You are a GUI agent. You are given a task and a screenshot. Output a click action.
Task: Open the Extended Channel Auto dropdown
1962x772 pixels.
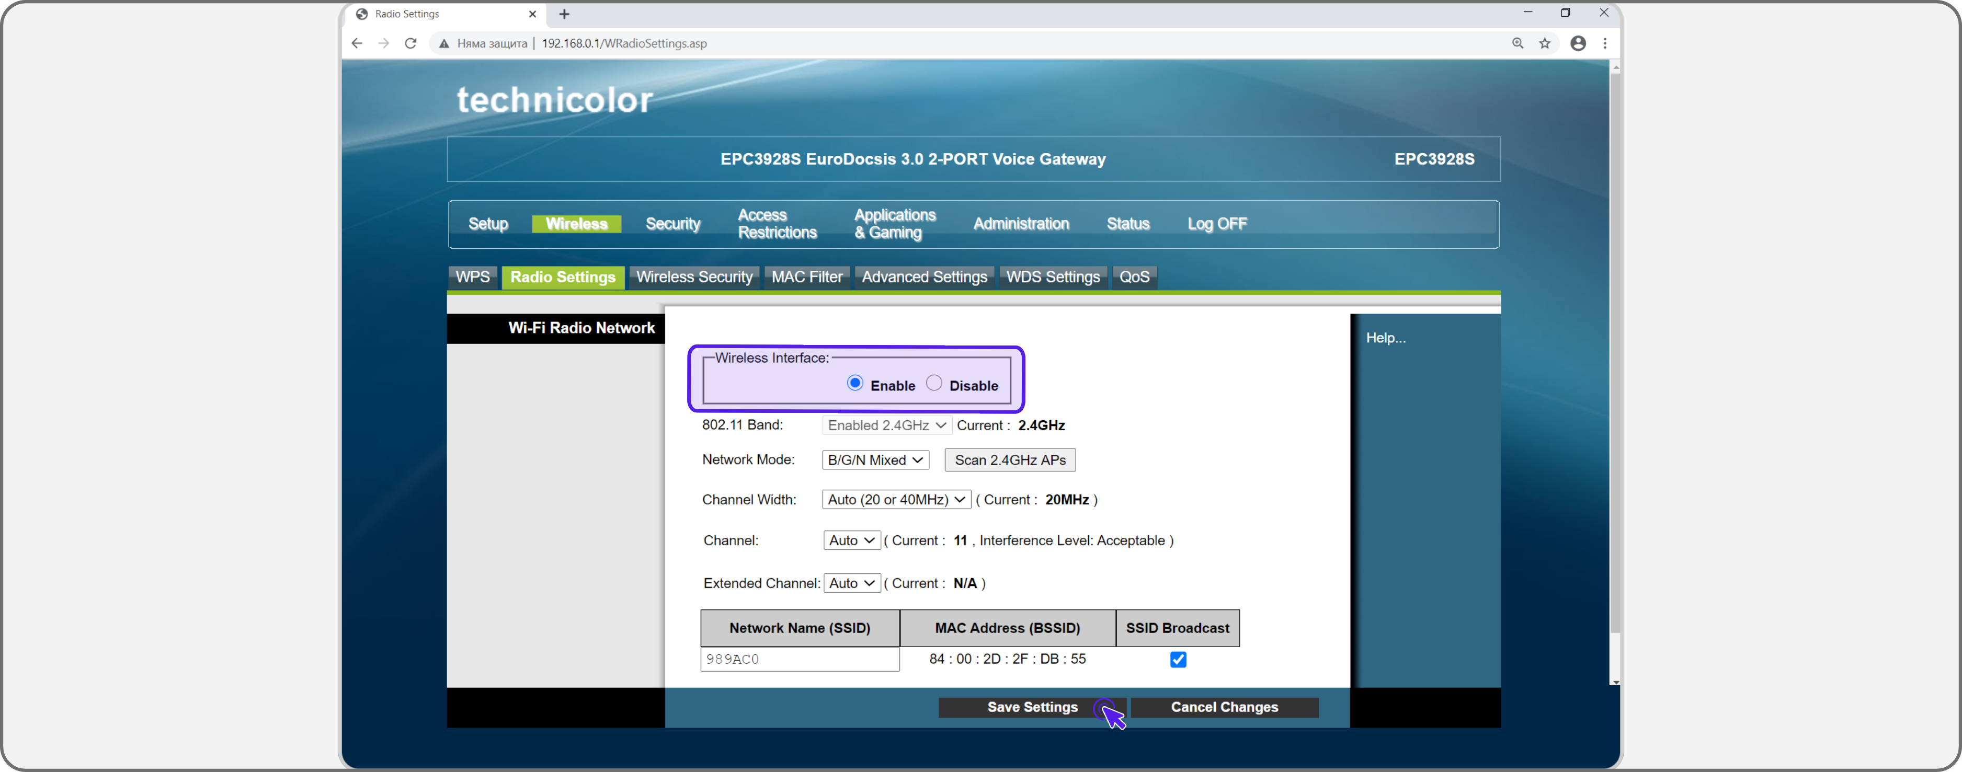point(851,583)
